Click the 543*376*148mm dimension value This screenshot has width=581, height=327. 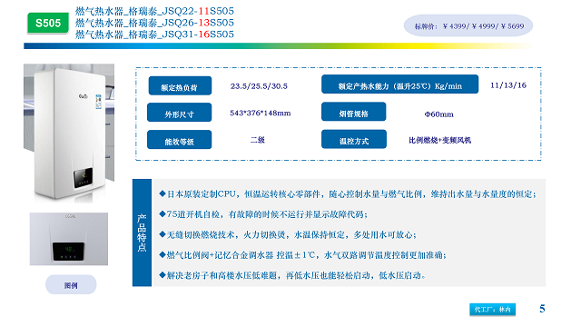(x=261, y=113)
